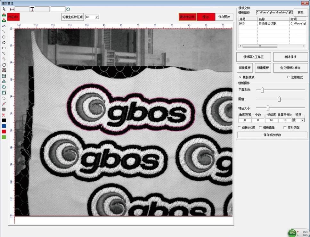Click the teal cloud-shaped tool icon
Viewport: 310px width, 237px height.
point(4,81)
